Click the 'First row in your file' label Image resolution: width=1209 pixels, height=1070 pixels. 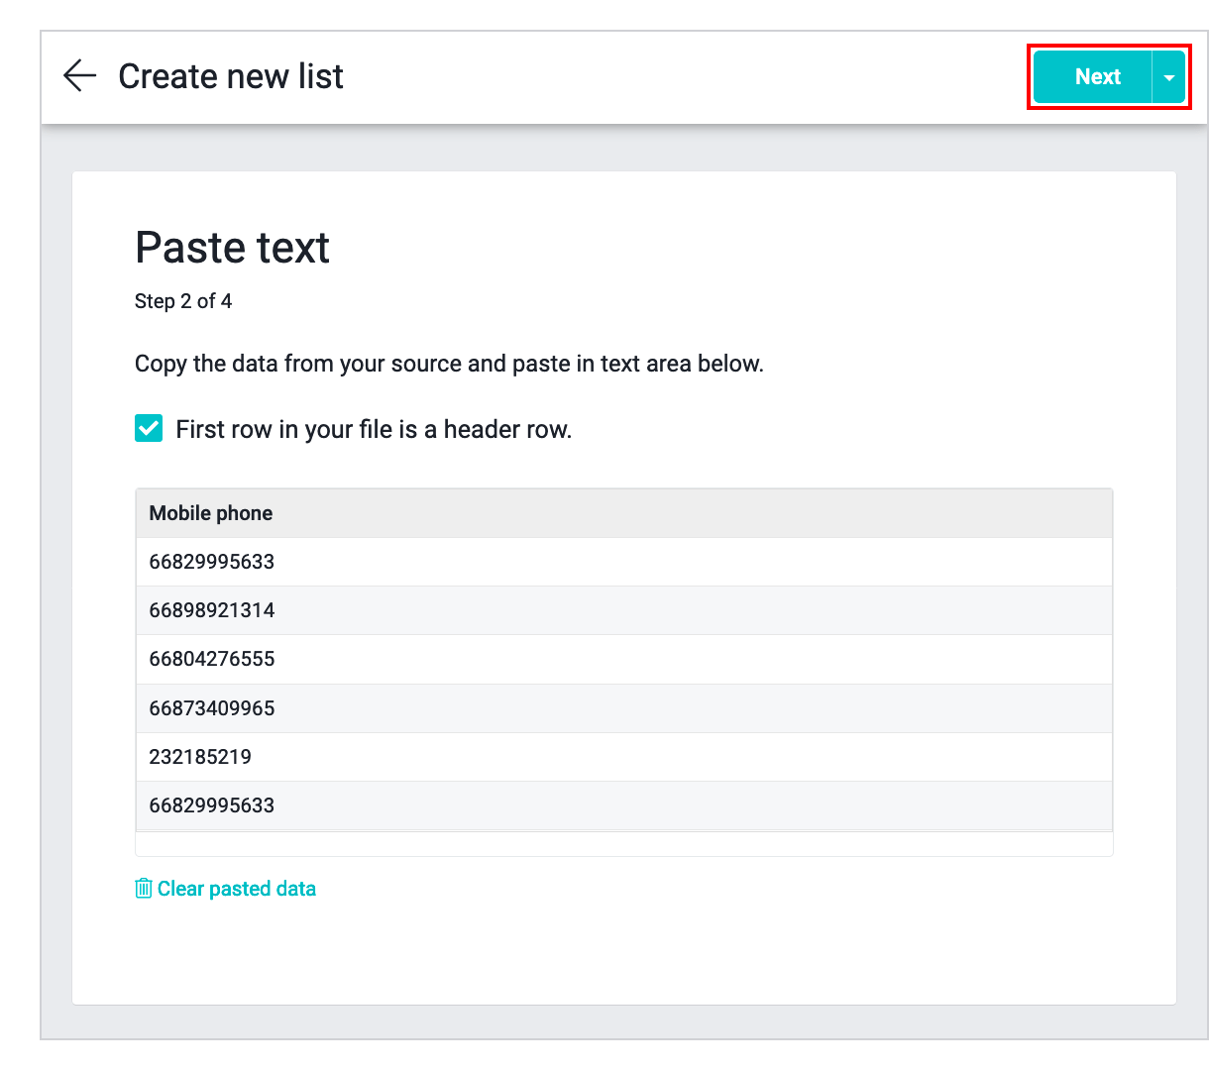(x=374, y=430)
